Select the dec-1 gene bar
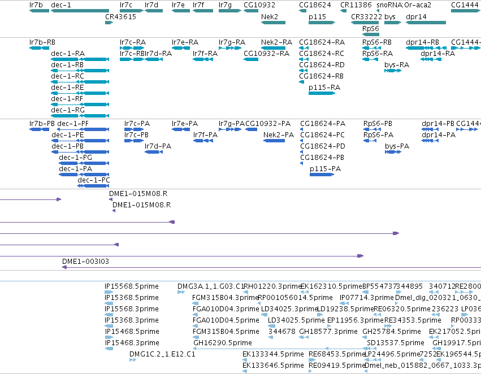This screenshot has height=374, width=481. (x=80, y=11)
